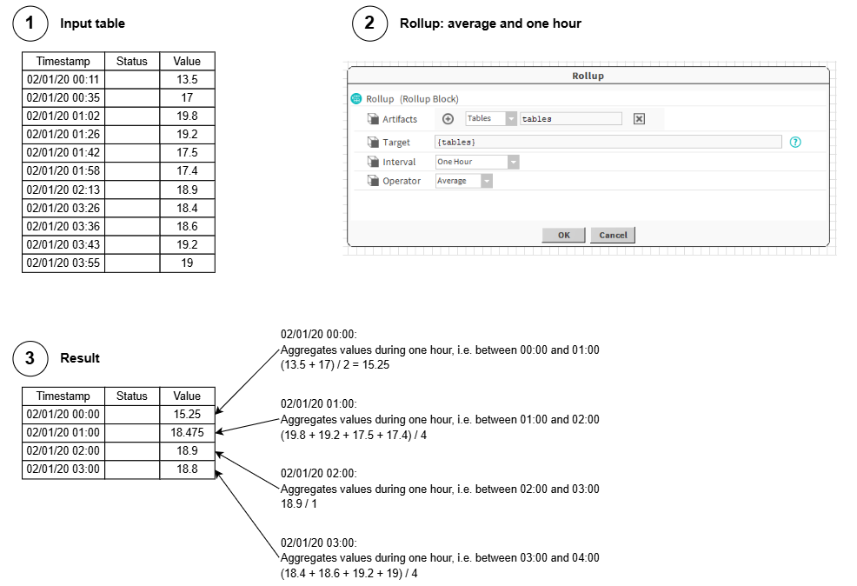
Task: Click the Value header of Input table
Action: (x=187, y=62)
